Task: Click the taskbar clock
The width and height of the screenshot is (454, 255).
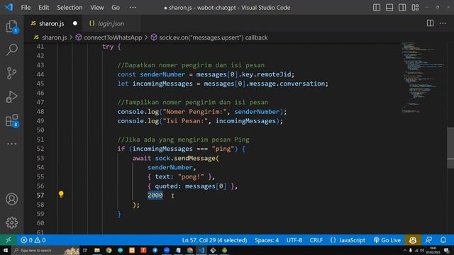Action: click(x=433, y=250)
